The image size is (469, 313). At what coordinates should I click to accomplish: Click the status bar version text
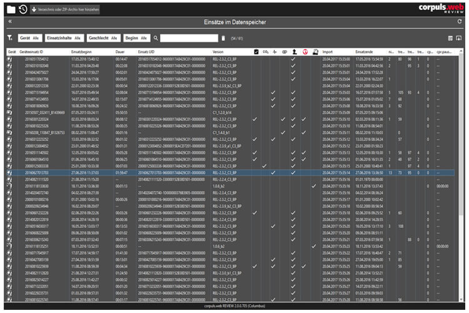(234, 306)
